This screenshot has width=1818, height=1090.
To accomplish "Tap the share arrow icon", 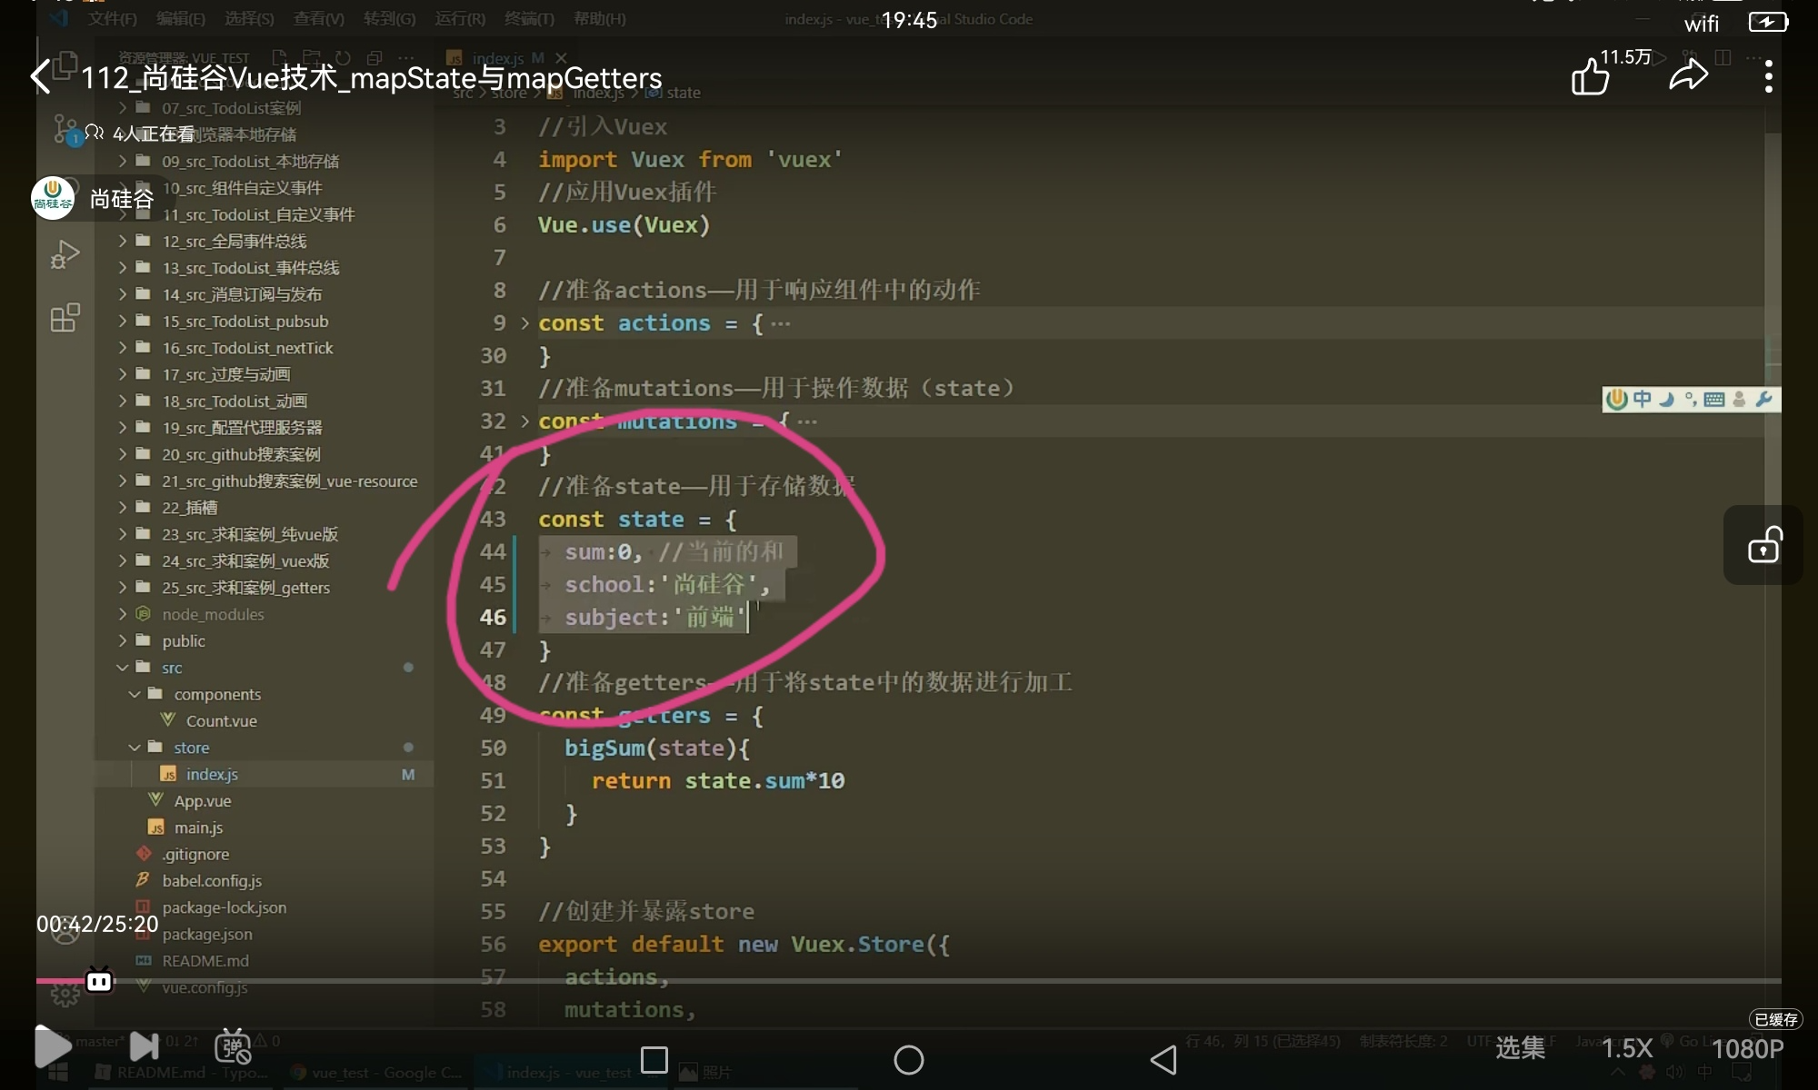I will (1688, 76).
